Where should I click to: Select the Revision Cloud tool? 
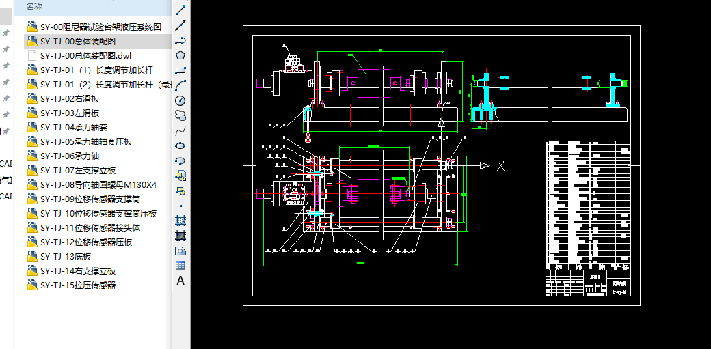tap(180, 115)
